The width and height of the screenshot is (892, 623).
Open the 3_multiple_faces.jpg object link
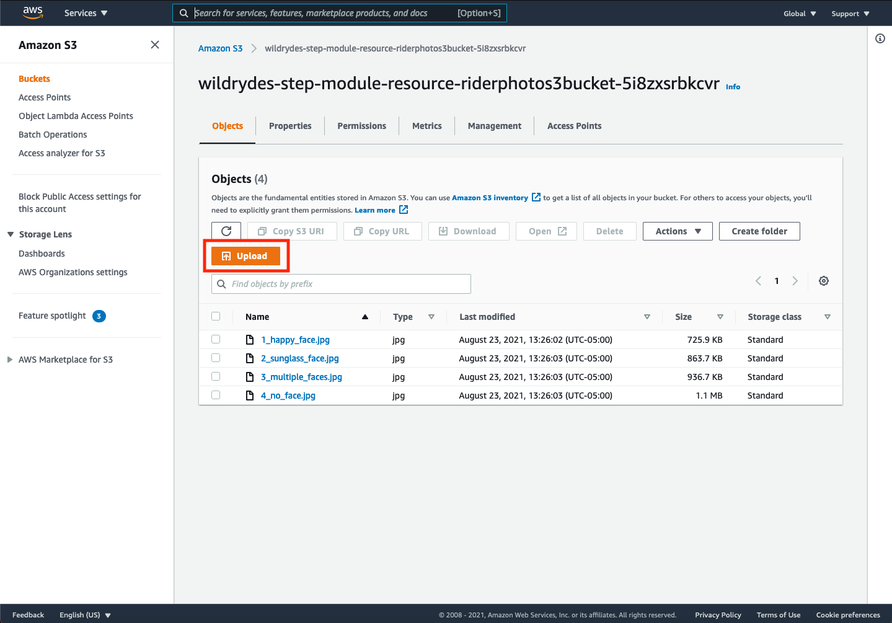[x=301, y=377]
